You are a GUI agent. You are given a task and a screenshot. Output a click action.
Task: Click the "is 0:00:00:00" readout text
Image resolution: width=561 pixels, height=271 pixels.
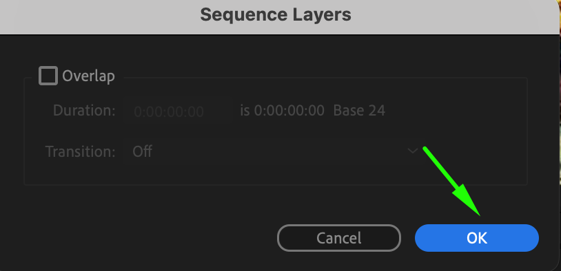(283, 111)
